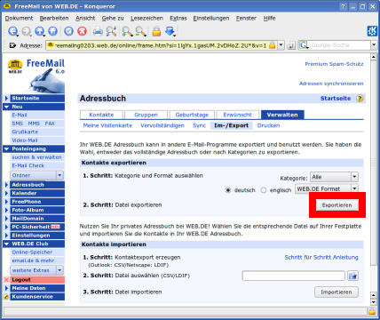Select the englisch radio button
The width and height of the screenshot is (380, 320).
264,190
